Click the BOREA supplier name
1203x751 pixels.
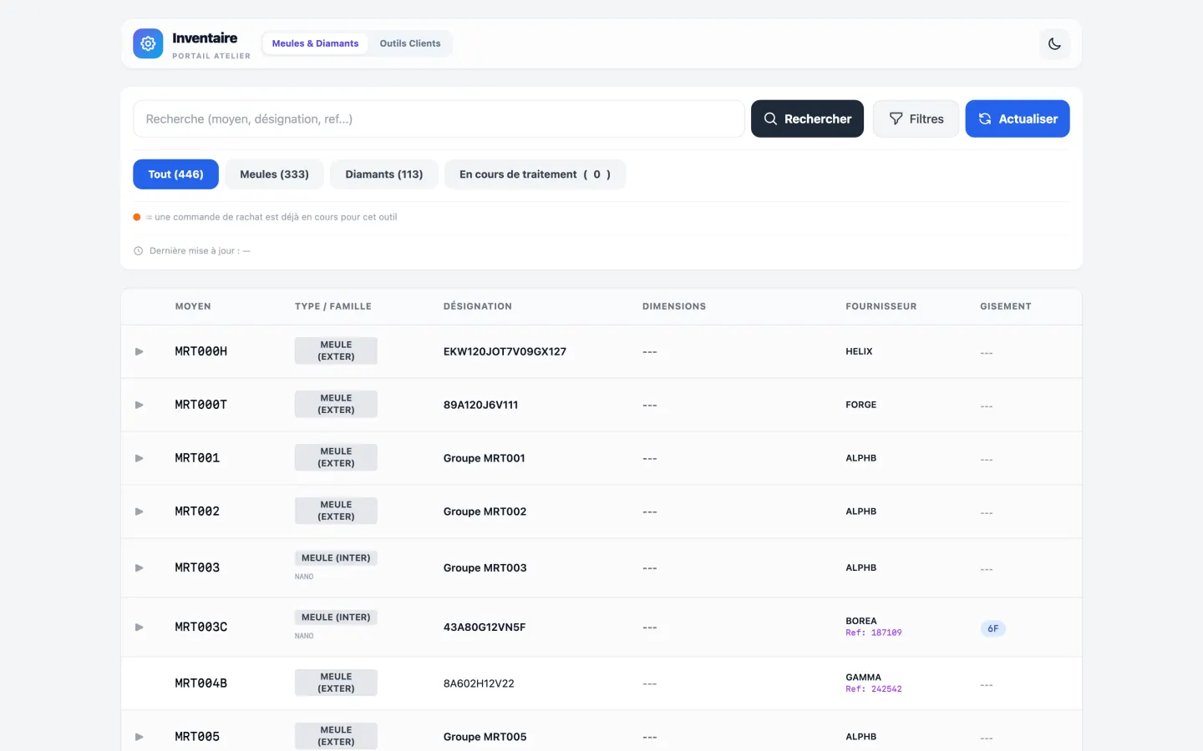[x=861, y=621]
